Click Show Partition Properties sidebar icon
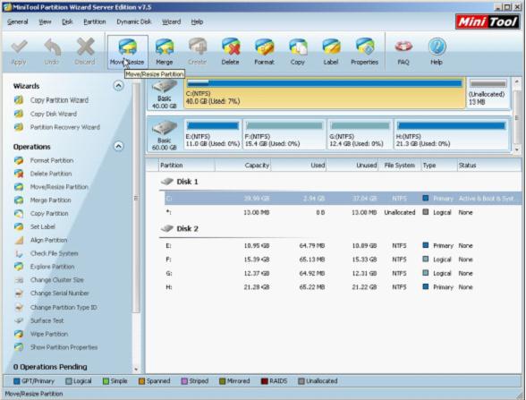Screen dimensions: 526x400 (19, 347)
